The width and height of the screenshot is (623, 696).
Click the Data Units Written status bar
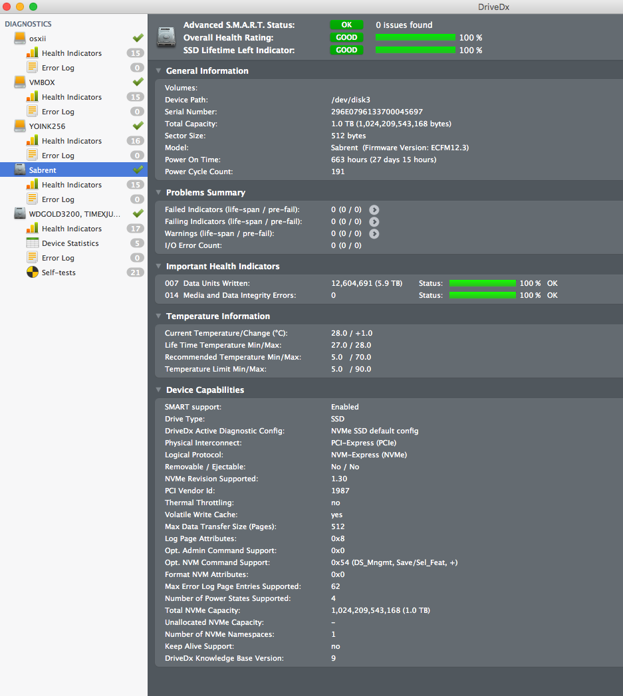[483, 283]
